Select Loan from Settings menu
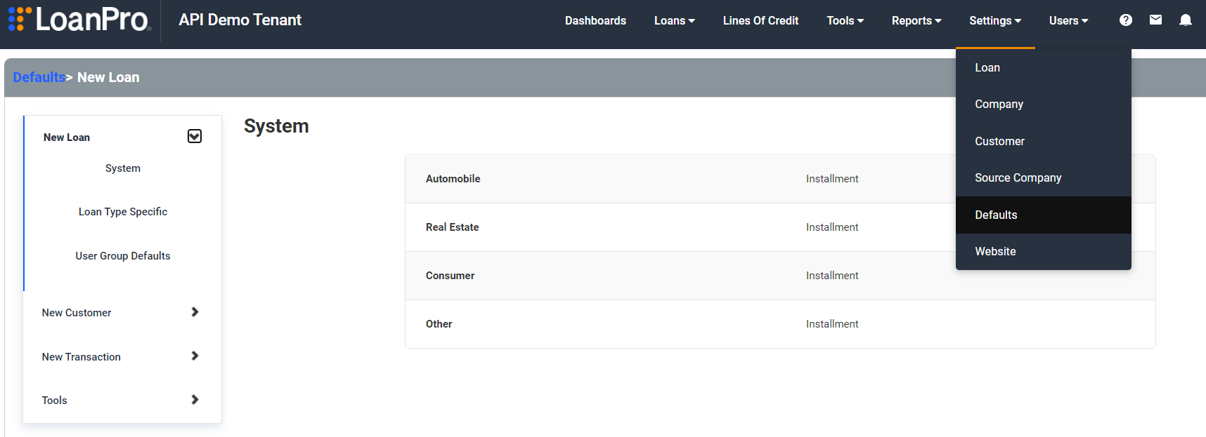 (x=1044, y=67)
